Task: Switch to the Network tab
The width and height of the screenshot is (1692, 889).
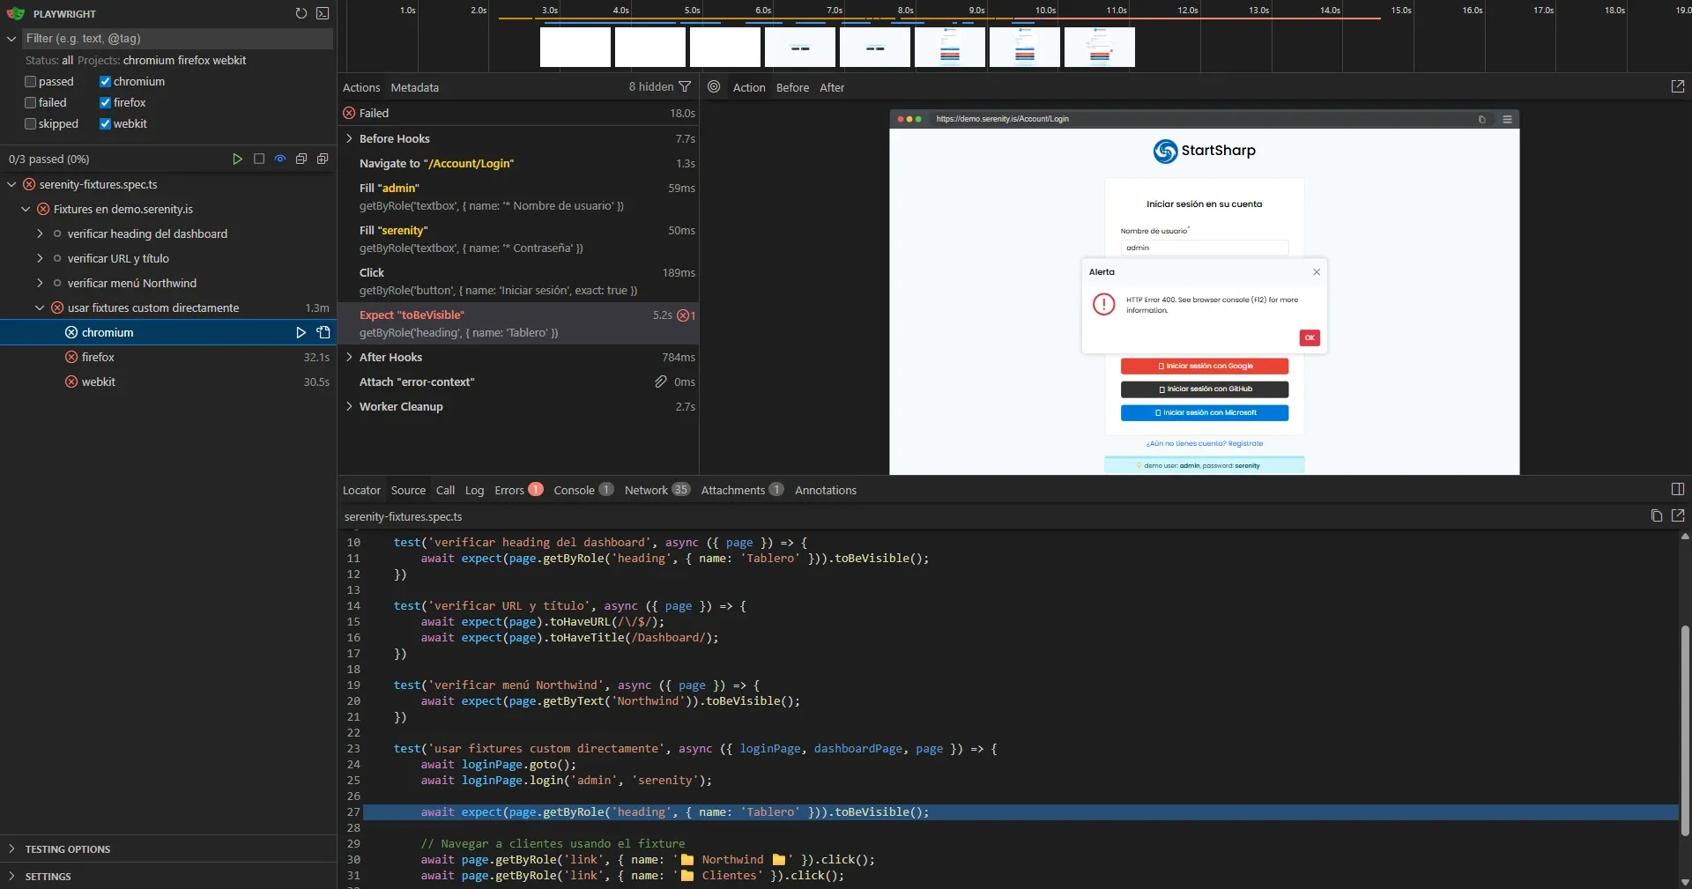Action: pos(645,490)
